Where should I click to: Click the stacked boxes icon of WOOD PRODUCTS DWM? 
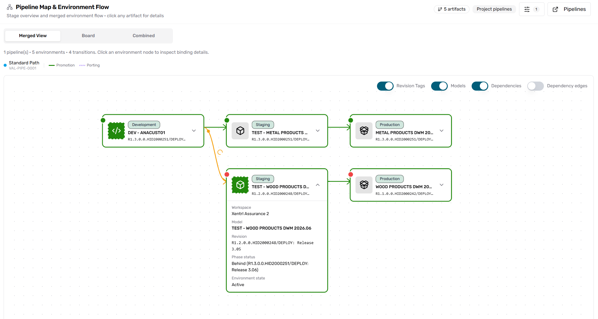coord(364,185)
